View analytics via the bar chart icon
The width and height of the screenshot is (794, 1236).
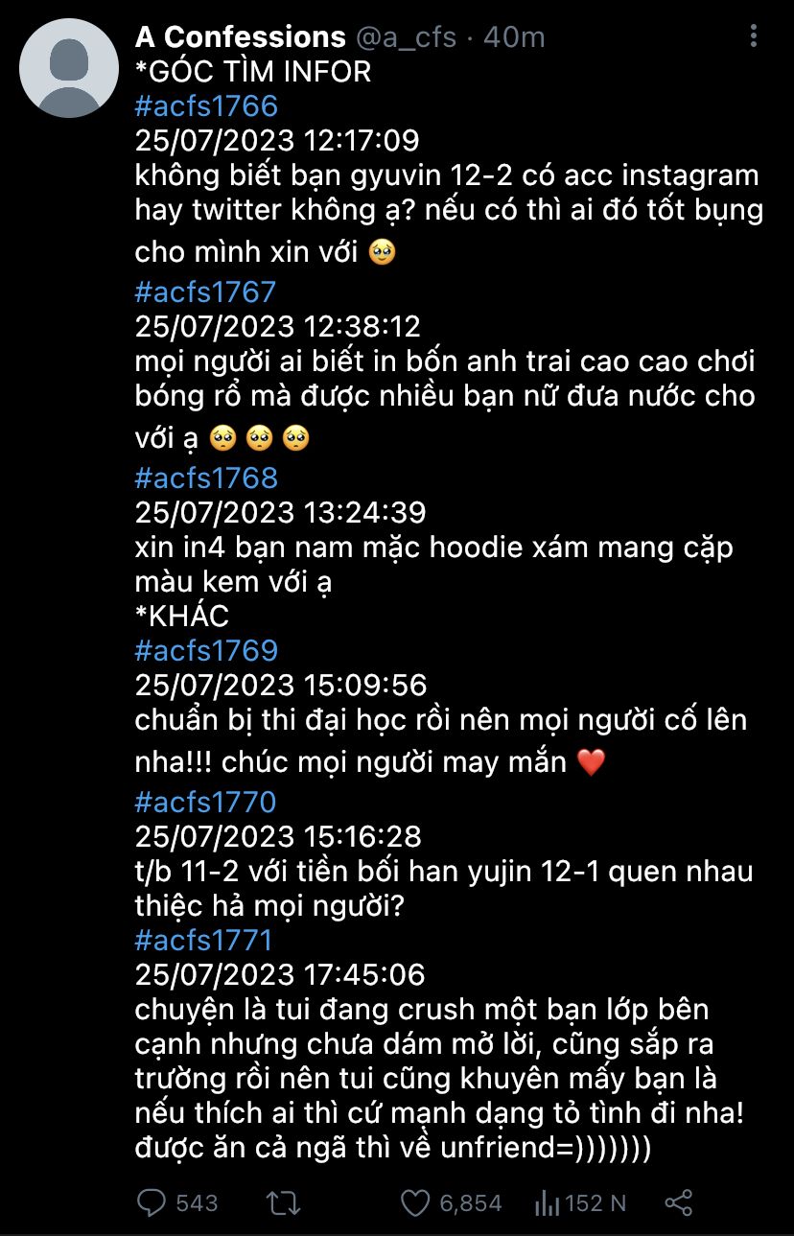tap(547, 1202)
